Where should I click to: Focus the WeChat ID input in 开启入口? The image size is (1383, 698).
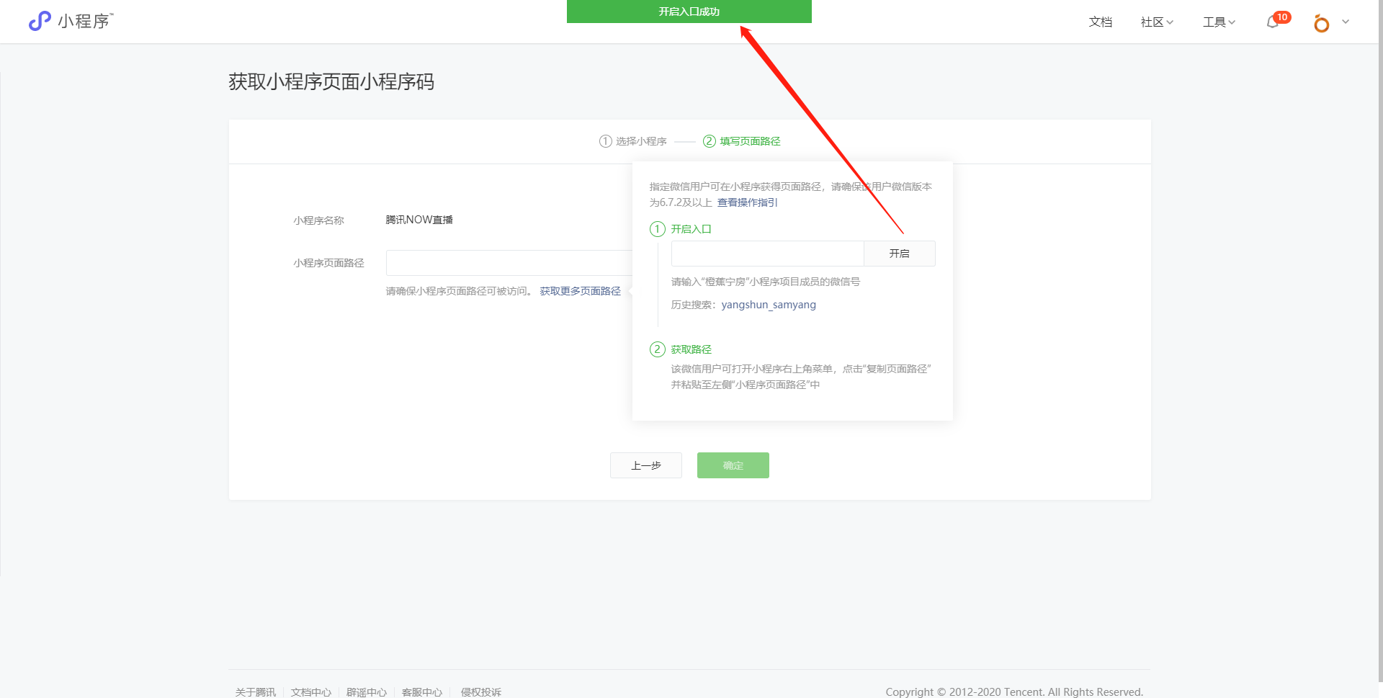pyautogui.click(x=767, y=254)
